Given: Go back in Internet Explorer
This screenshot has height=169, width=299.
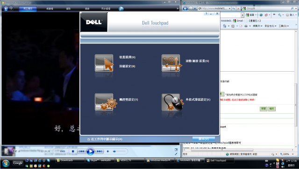Looking at the screenshot, I should (x=185, y=8).
